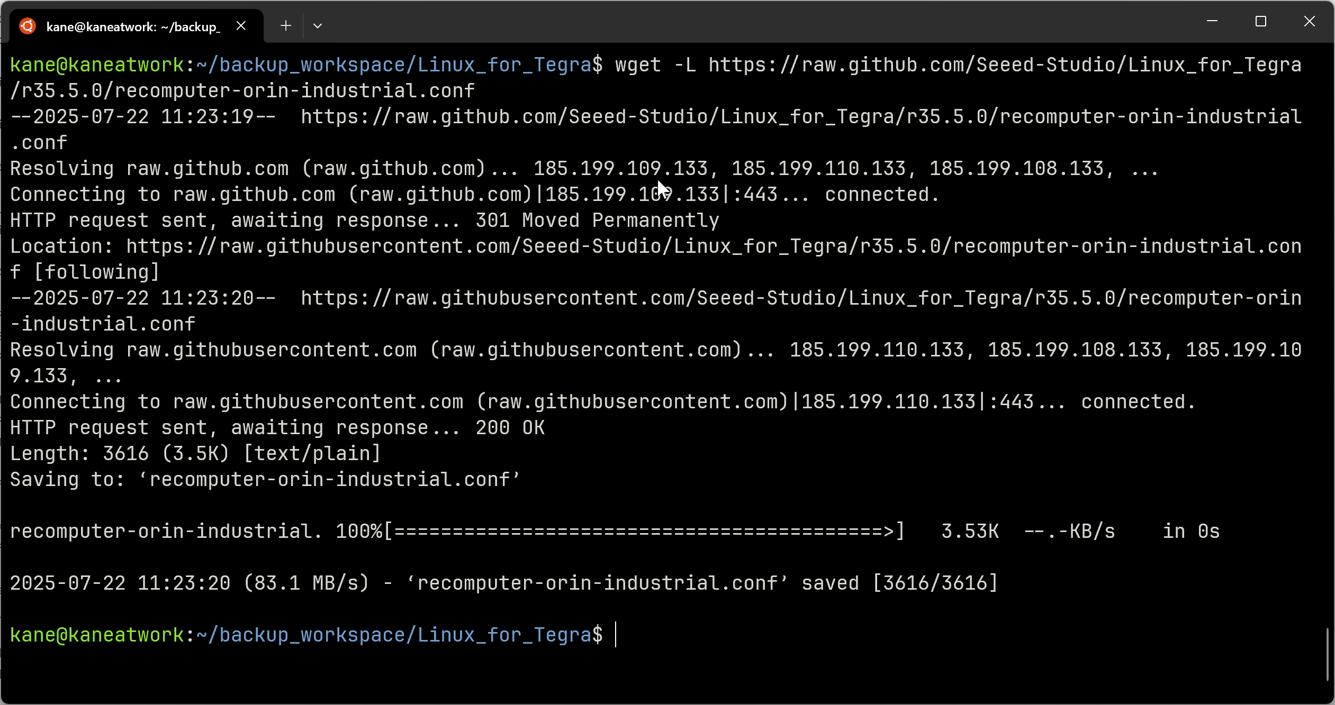Click the 'Saving to' filename text
Viewport: 1335px width, 705px height.
click(x=330, y=480)
